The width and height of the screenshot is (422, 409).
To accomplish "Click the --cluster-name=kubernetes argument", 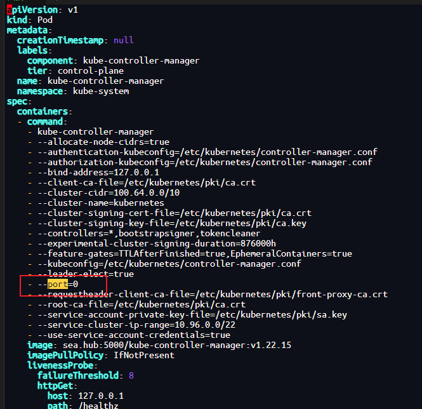I will click(101, 203).
